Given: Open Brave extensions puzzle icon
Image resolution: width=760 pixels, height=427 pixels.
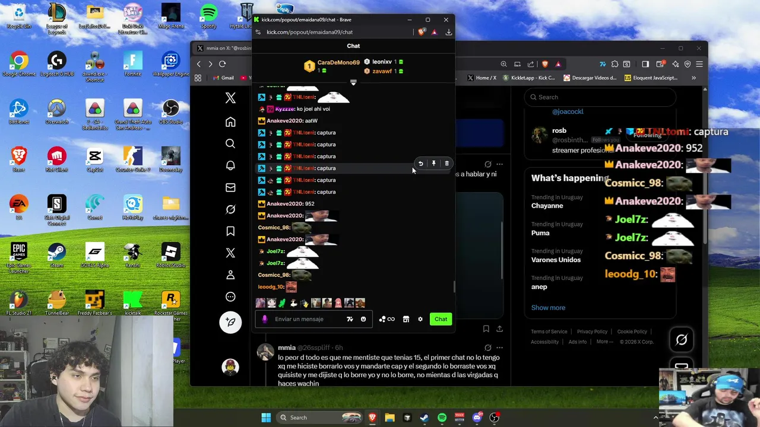Looking at the screenshot, I should tap(615, 64).
